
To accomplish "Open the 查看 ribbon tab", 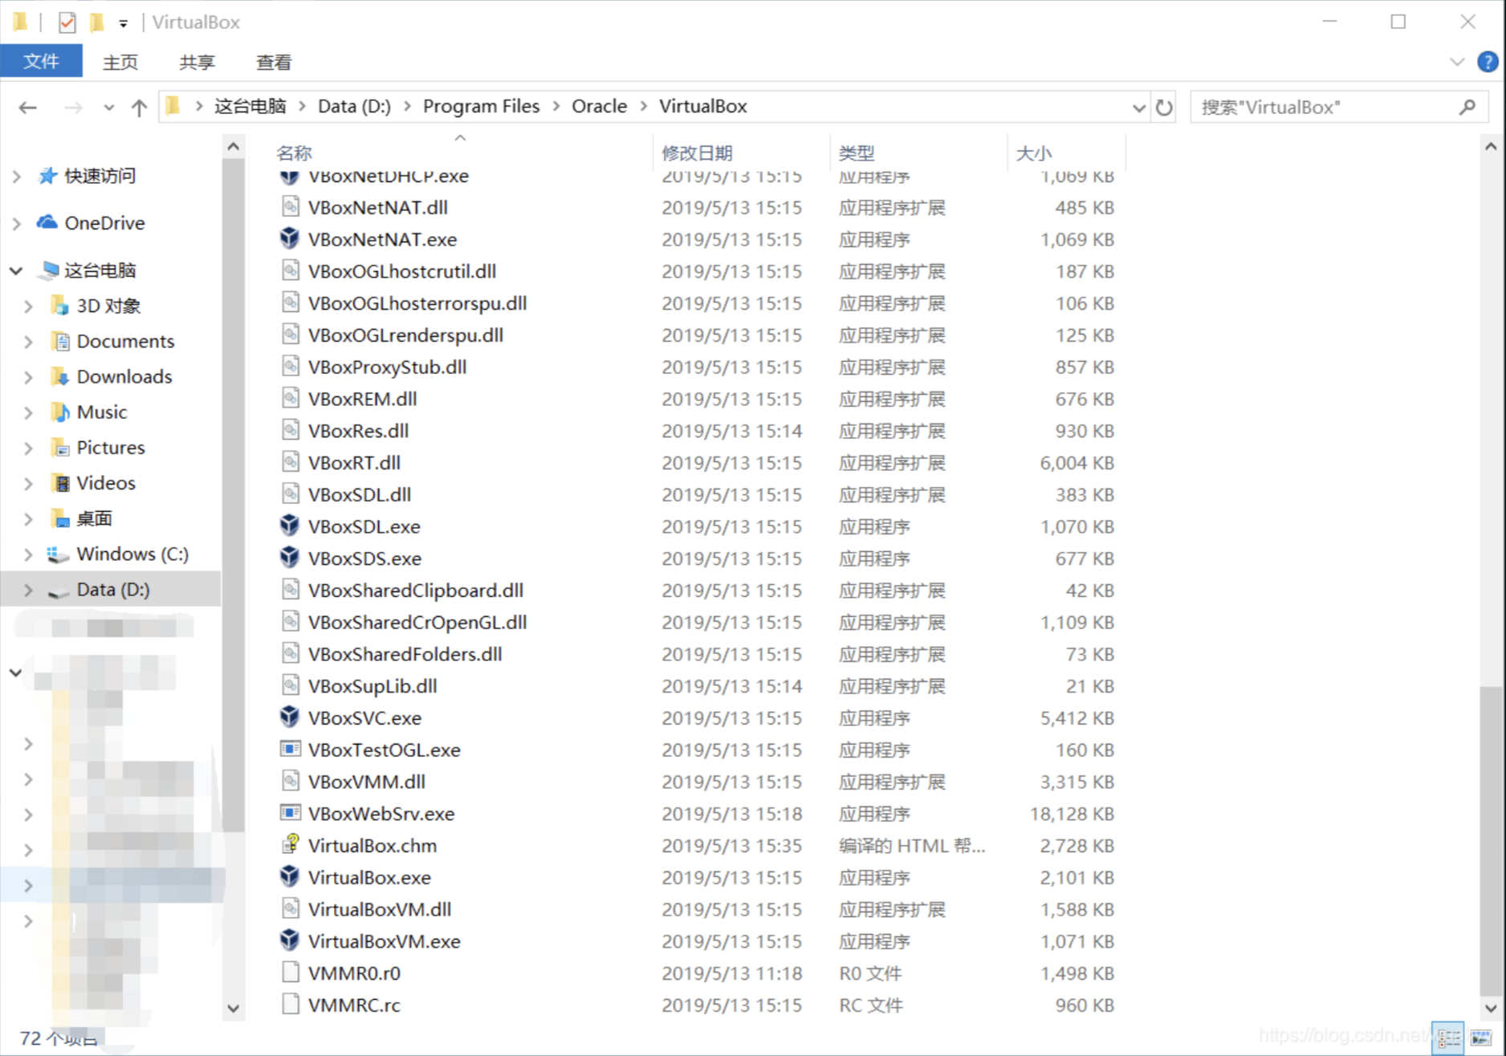I will 274,62.
